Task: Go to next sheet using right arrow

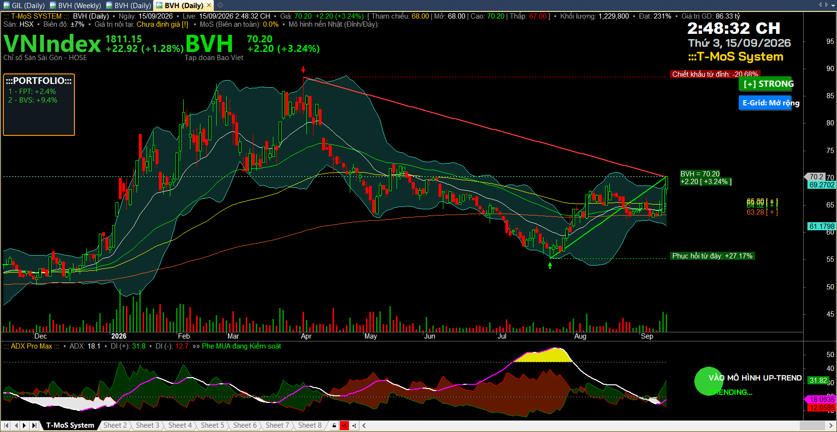Action: 25,425
